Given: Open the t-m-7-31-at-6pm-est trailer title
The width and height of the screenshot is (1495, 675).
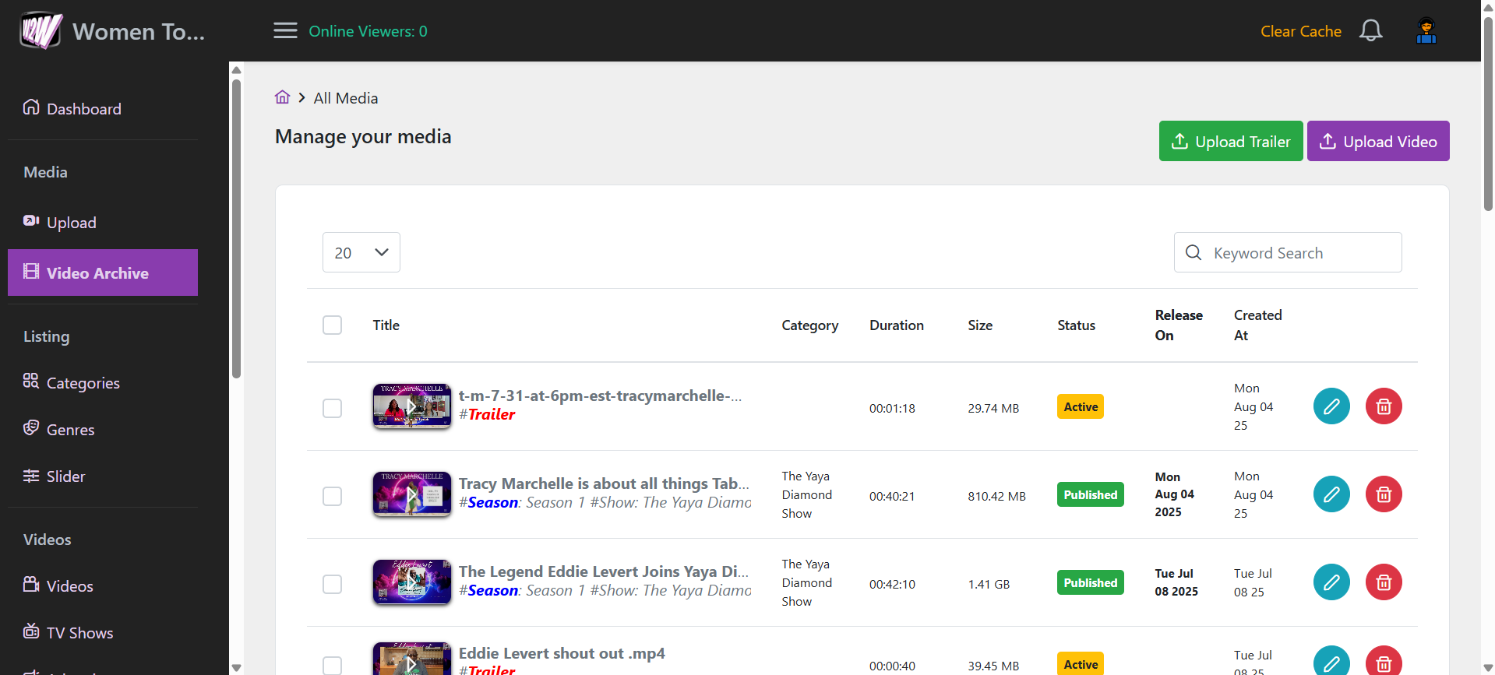Looking at the screenshot, I should 600,396.
